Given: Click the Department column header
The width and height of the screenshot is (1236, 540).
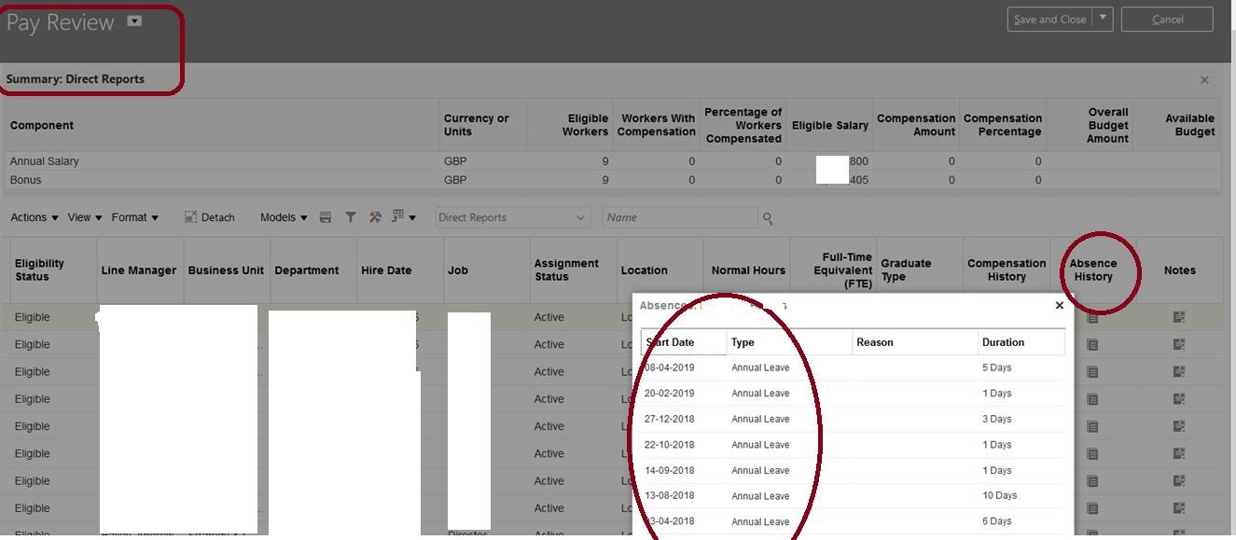Looking at the screenshot, I should 313,270.
